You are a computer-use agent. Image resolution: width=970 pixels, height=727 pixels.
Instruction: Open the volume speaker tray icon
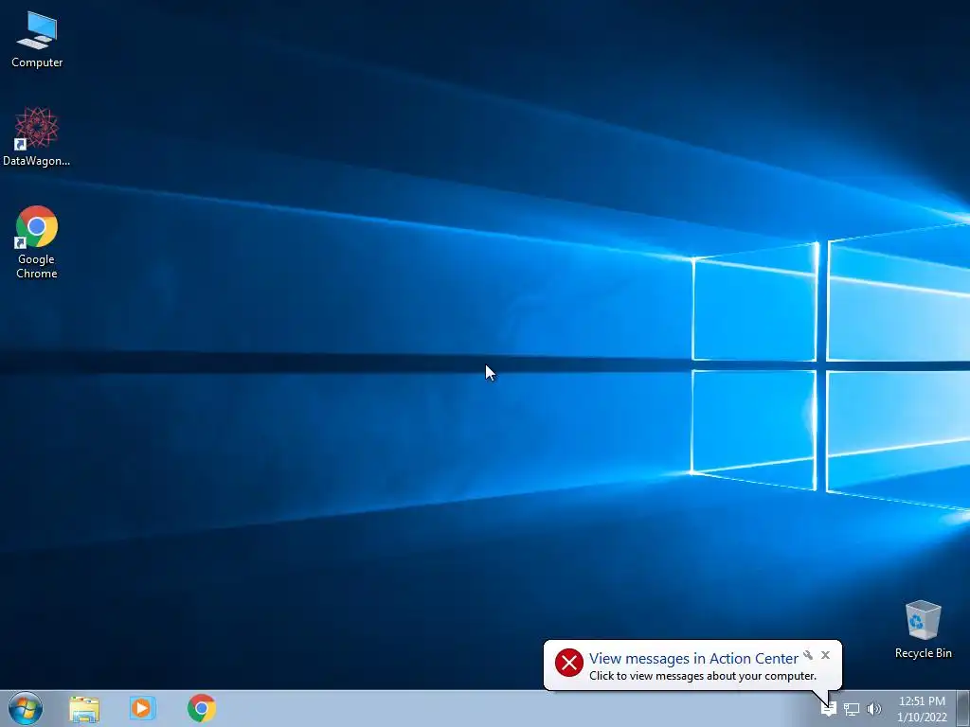(874, 709)
